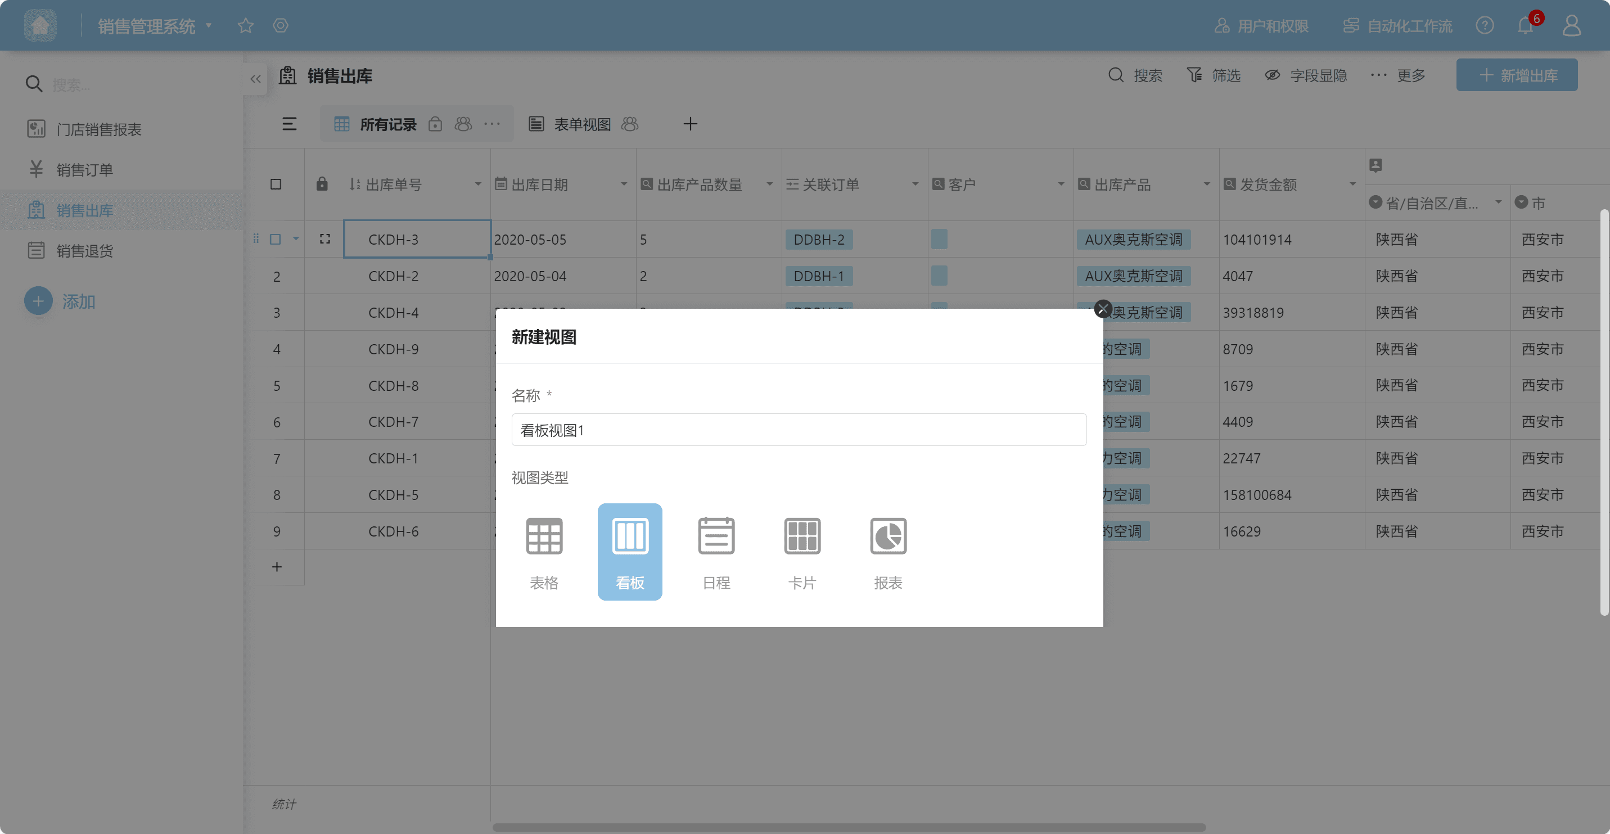Collapse the left sidebar with double chevron
The height and width of the screenshot is (834, 1610).
coord(255,79)
